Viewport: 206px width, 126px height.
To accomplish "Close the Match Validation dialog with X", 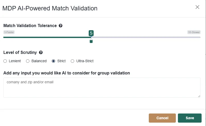I will pyautogui.click(x=197, y=7).
